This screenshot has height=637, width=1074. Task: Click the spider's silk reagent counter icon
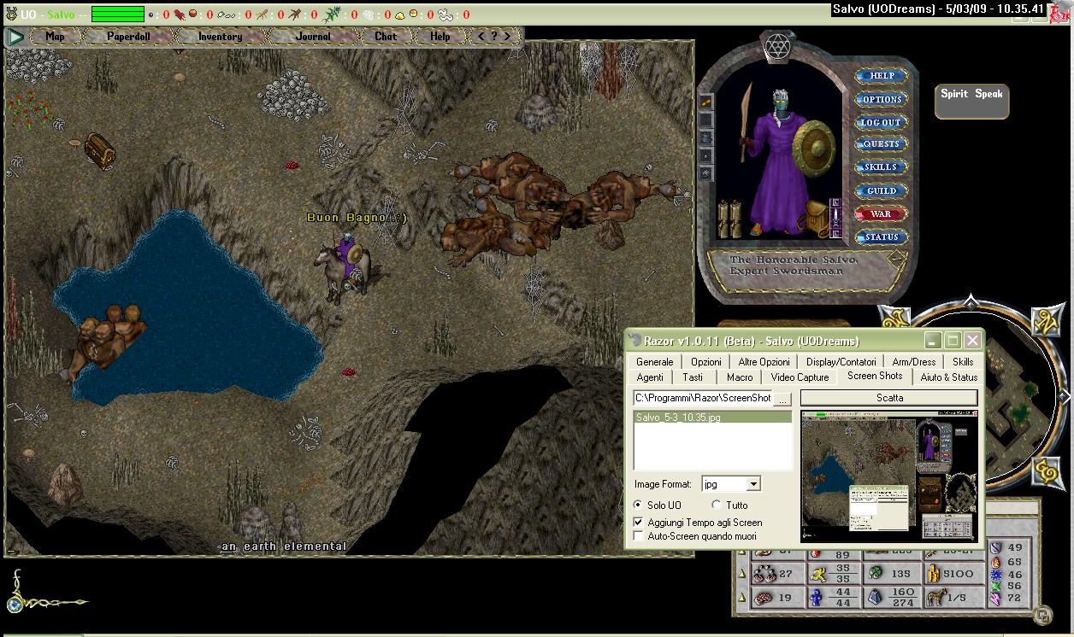[x=369, y=15]
